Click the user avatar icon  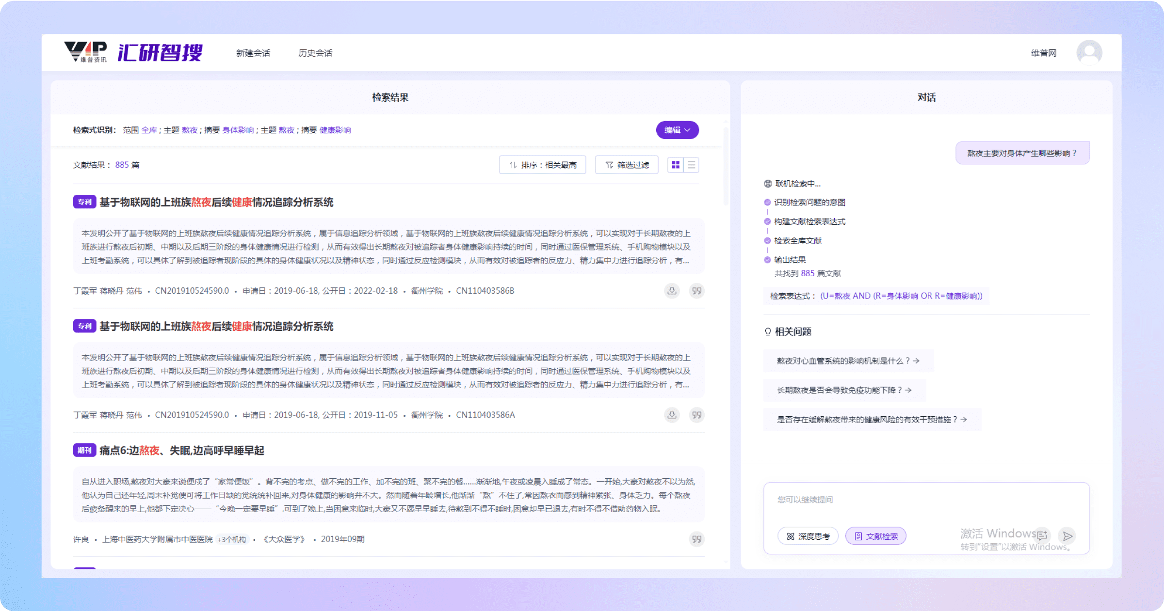pos(1089,52)
